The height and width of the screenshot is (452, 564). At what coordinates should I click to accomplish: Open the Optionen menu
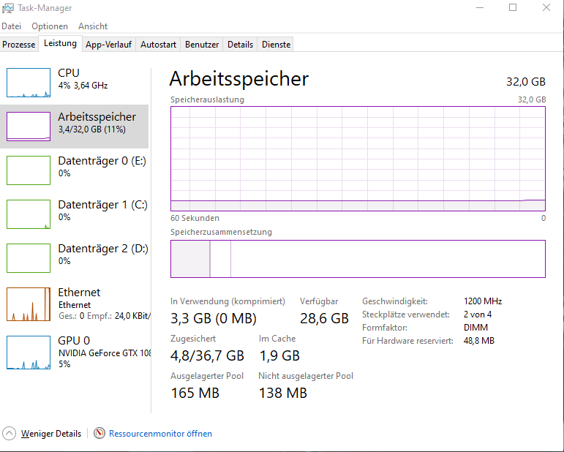[50, 26]
